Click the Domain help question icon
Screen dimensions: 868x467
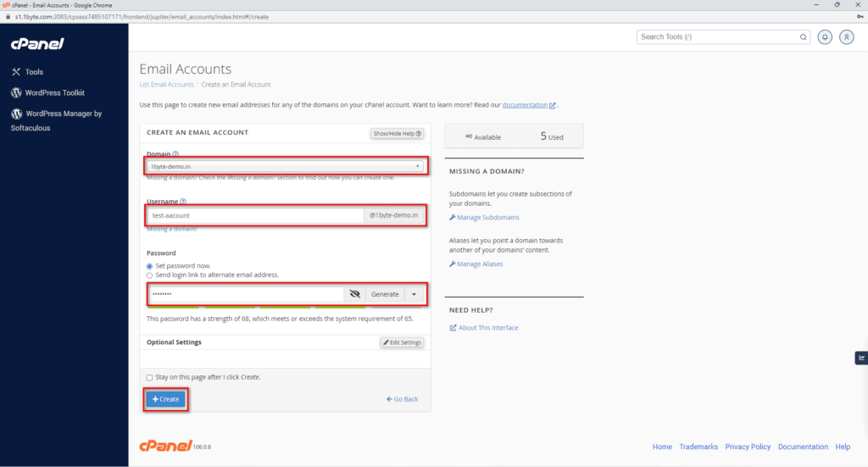[175, 153]
